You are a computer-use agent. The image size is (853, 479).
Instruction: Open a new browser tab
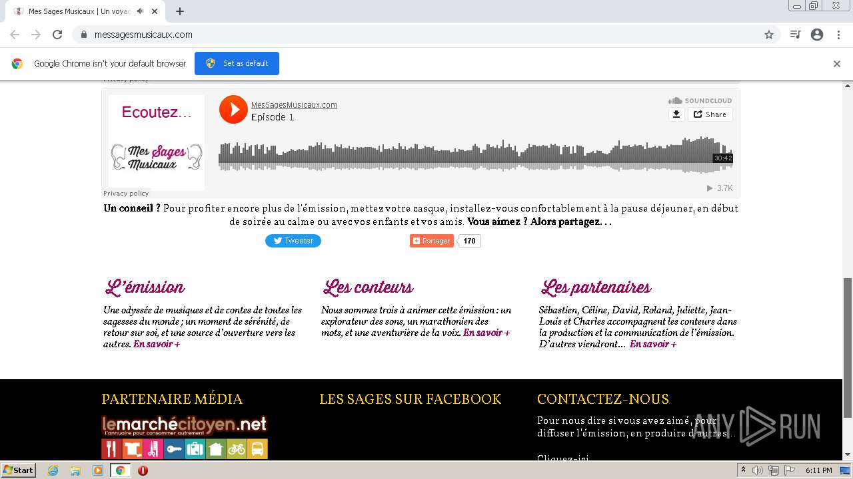coord(180,11)
